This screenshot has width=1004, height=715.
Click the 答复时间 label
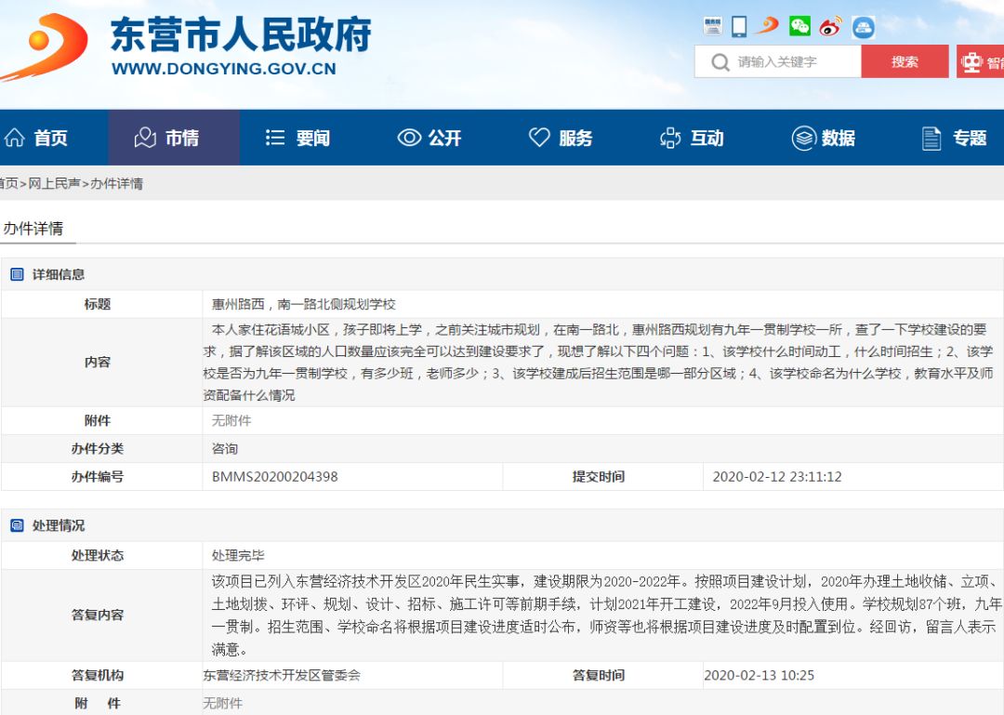click(599, 675)
